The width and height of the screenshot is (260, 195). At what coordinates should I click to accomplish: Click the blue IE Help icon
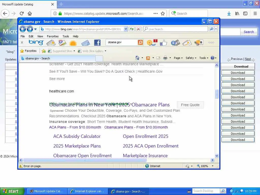pos(212,58)
